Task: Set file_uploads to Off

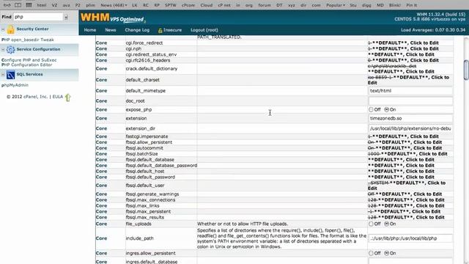Action: pos(371,224)
